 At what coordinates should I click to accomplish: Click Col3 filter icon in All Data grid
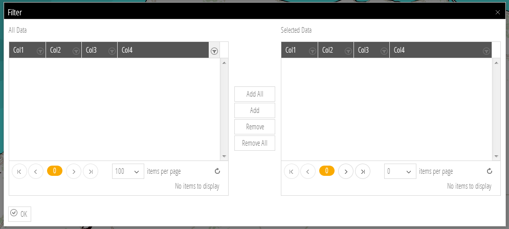(112, 51)
